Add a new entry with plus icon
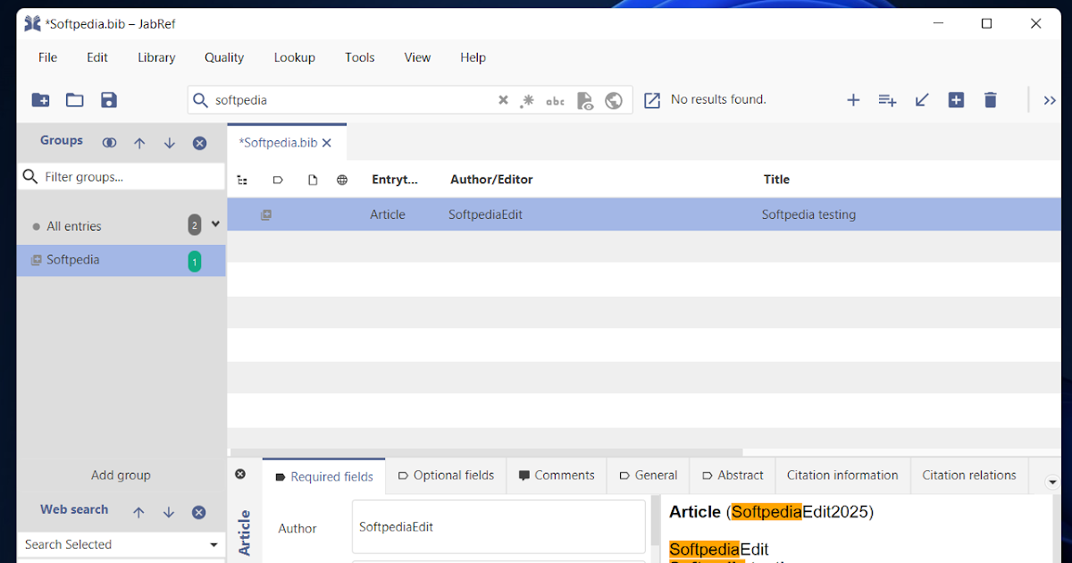 (853, 100)
